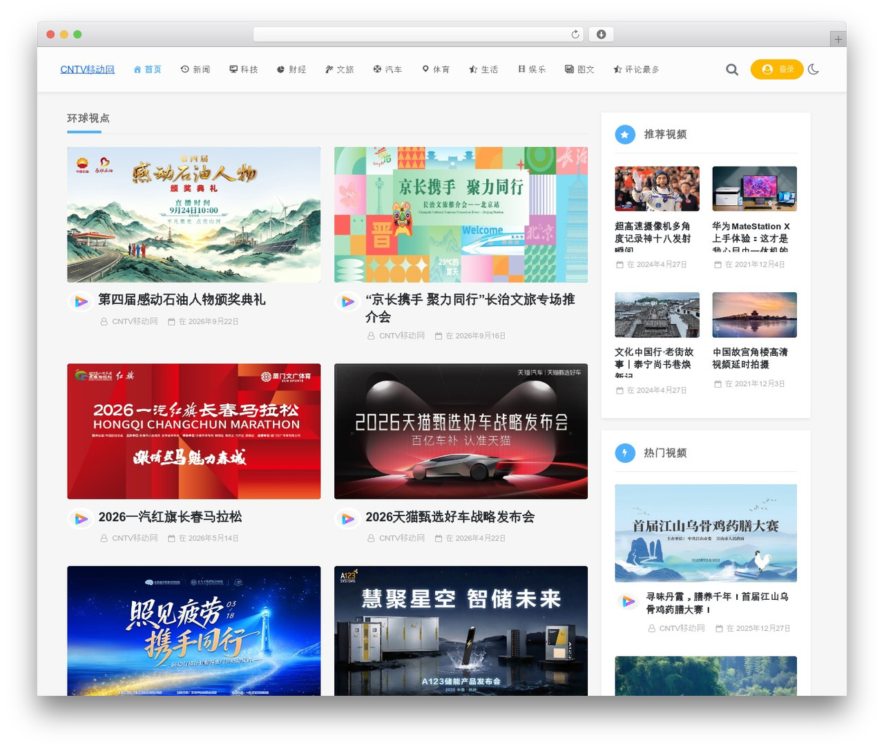Click title 2026一汽红旗长春马拉松

coord(170,517)
